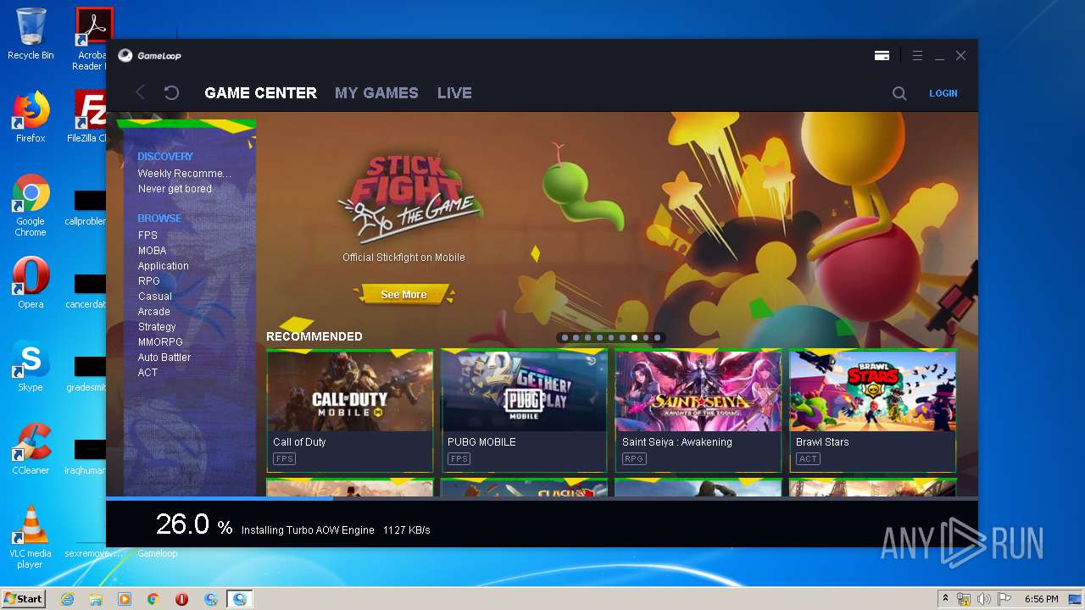This screenshot has width=1085, height=610.
Task: Click the Recycle Bin desktop icon
Action: (x=31, y=34)
